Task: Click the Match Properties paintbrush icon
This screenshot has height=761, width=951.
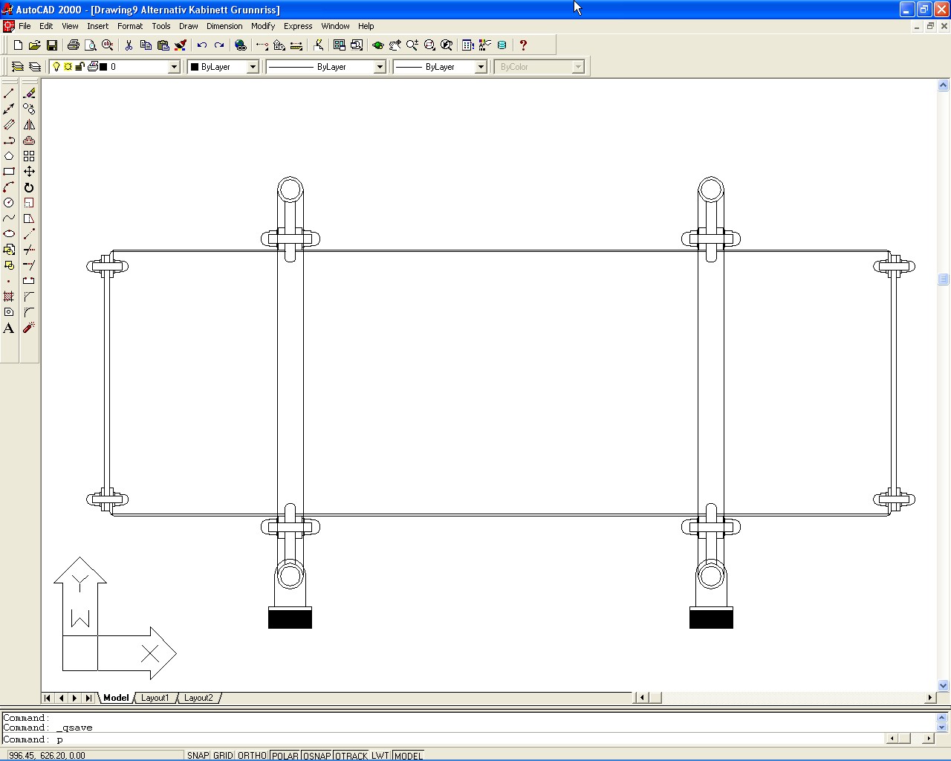Action: (x=181, y=45)
